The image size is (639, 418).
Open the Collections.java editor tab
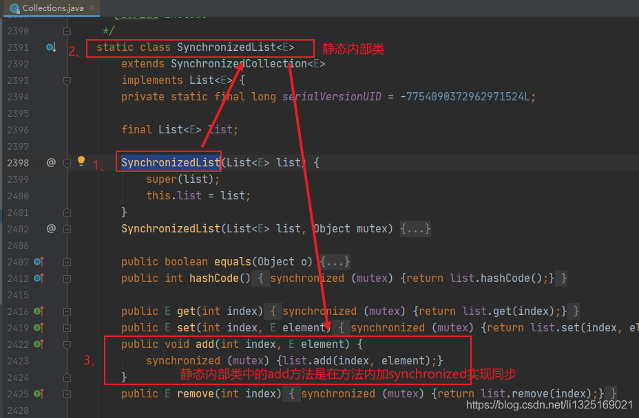(52, 8)
